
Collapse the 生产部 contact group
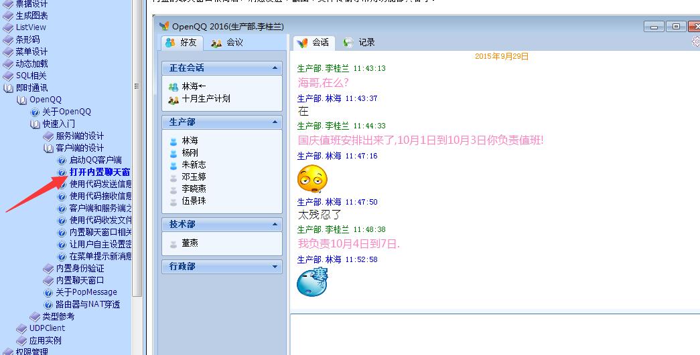(x=275, y=122)
